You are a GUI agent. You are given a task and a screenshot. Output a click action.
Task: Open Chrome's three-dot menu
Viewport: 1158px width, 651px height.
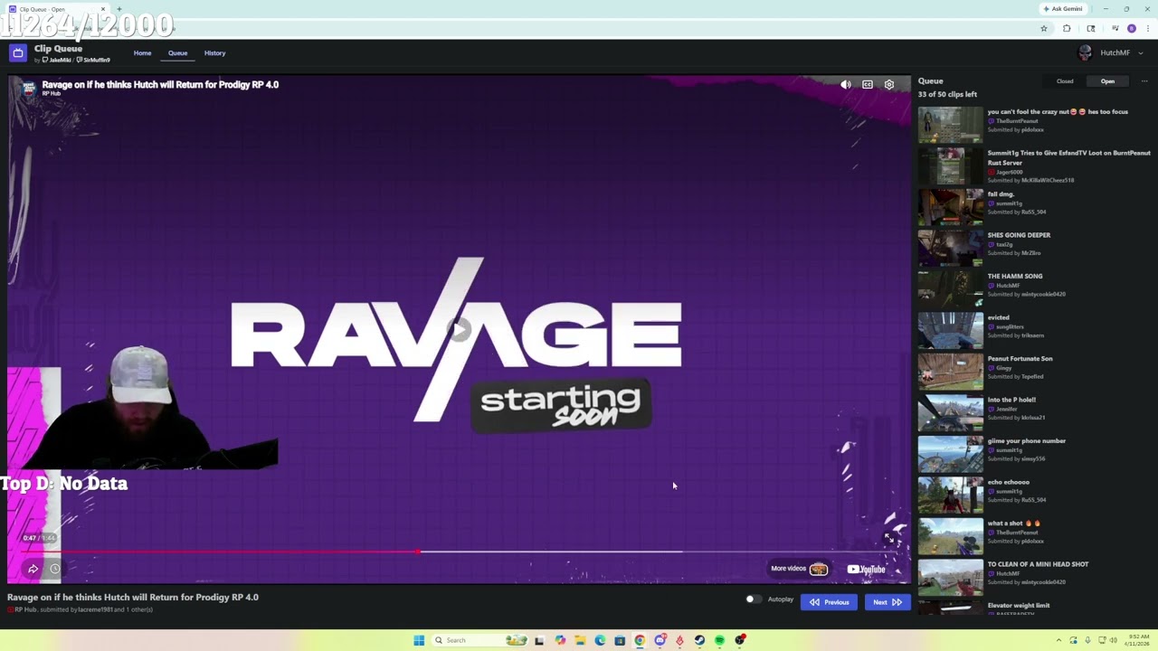[1148, 29]
